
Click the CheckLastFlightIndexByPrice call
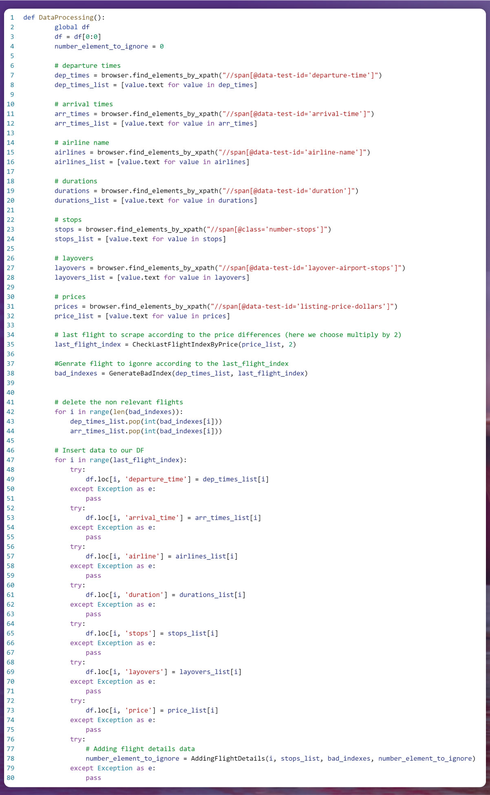[214, 345]
